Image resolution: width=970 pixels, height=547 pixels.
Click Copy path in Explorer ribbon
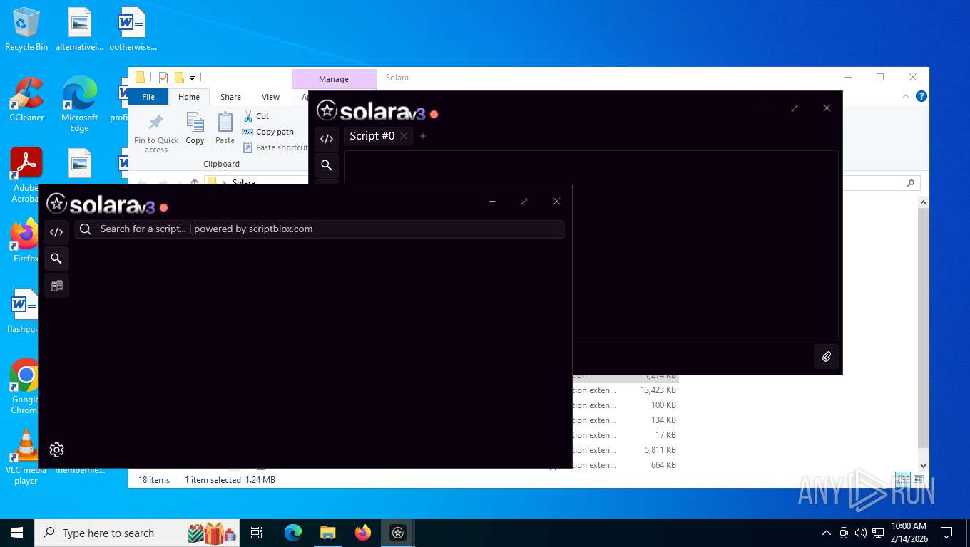pos(268,132)
